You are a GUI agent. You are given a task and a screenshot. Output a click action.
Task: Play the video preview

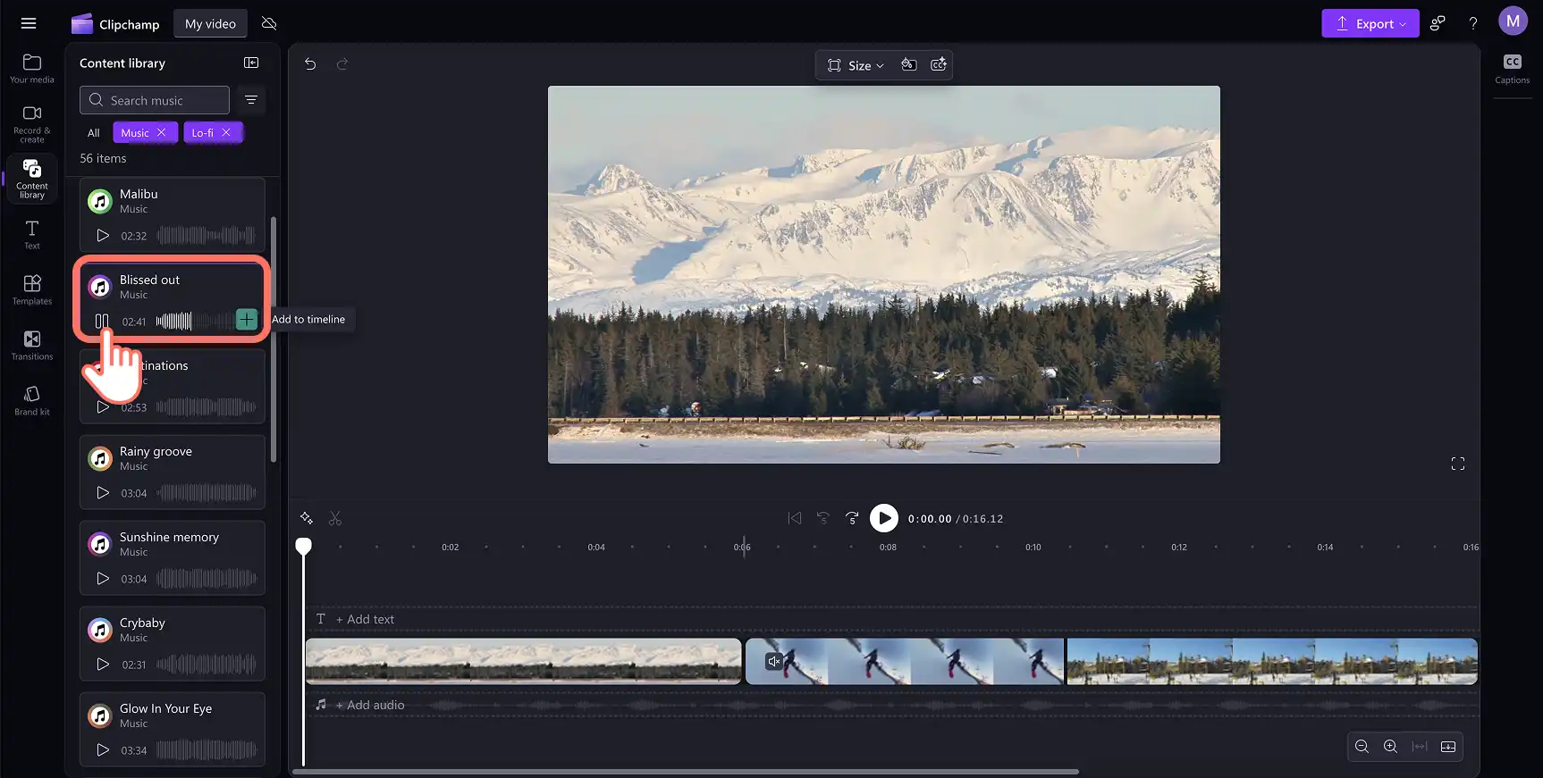coord(884,518)
